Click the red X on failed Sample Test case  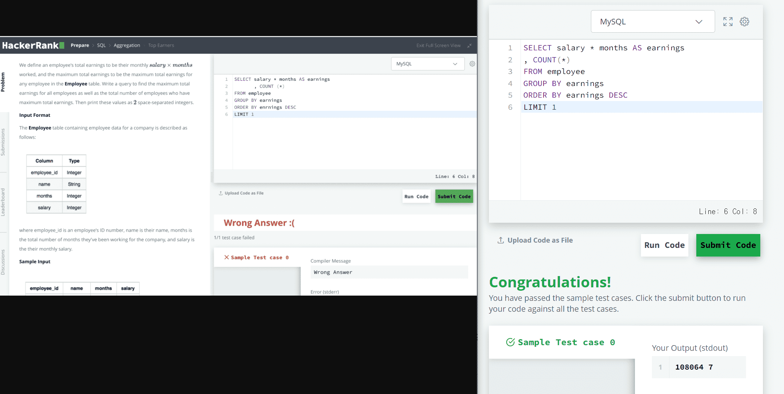coord(227,257)
